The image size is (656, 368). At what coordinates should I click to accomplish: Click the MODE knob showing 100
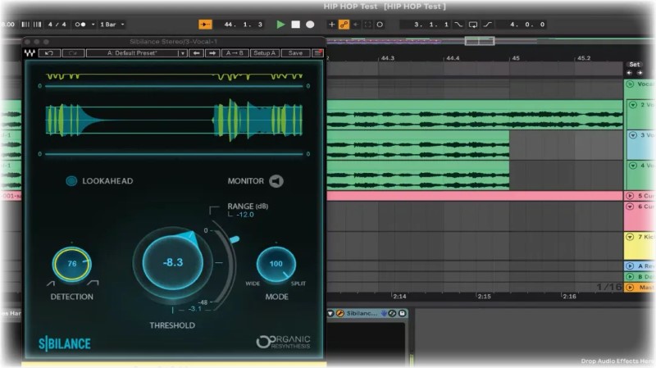tap(276, 264)
